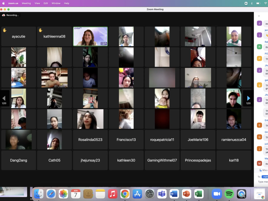
Task: Open Spotify from the Dock
Action: (229, 194)
